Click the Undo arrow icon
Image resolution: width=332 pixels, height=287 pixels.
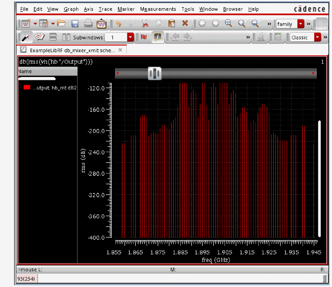tap(119, 24)
